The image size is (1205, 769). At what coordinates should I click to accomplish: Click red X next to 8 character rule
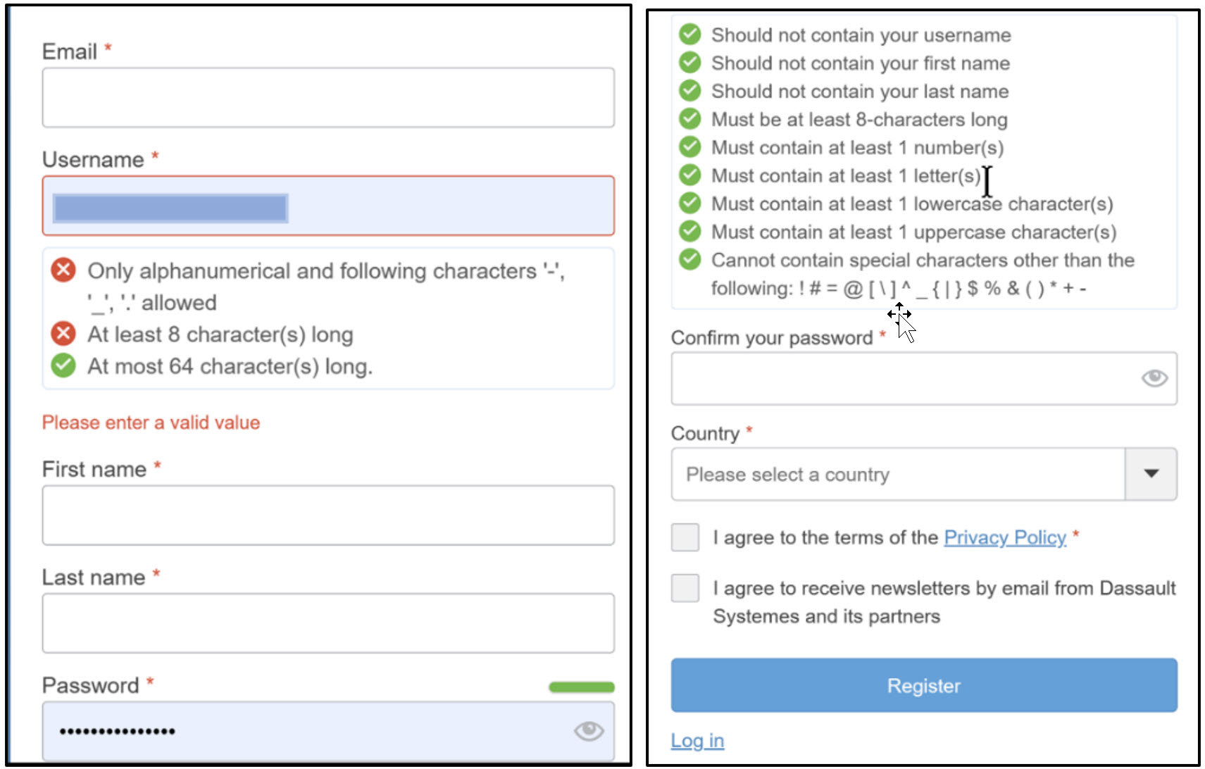63,333
